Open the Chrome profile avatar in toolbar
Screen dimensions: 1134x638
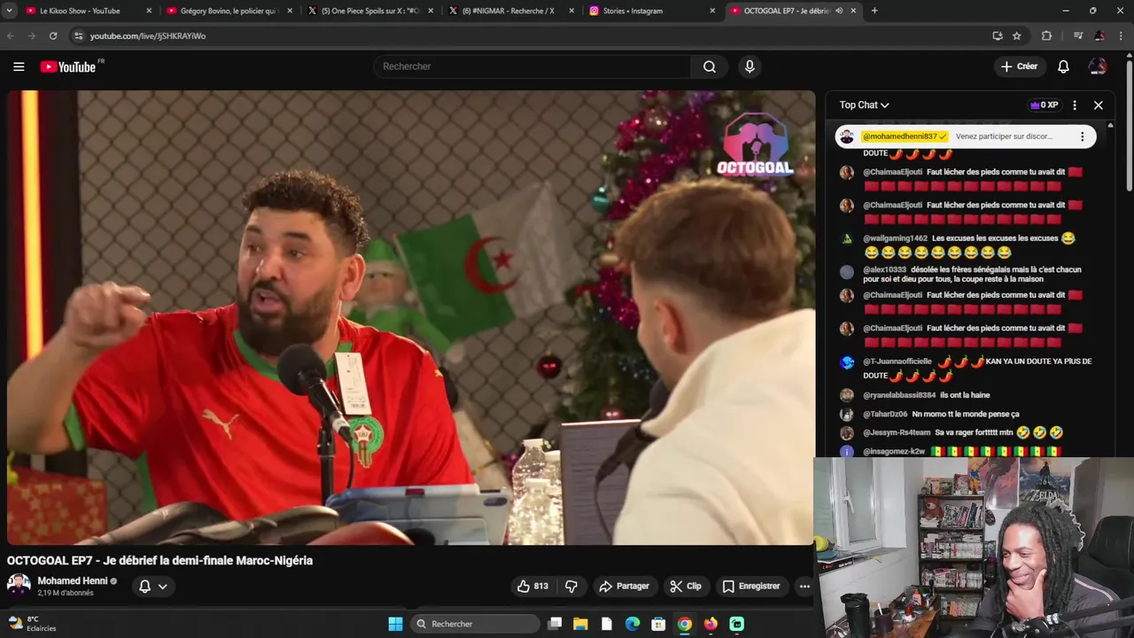coord(1099,35)
